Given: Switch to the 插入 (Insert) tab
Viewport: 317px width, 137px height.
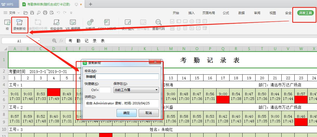Looking at the screenshot, I should point(192,13).
